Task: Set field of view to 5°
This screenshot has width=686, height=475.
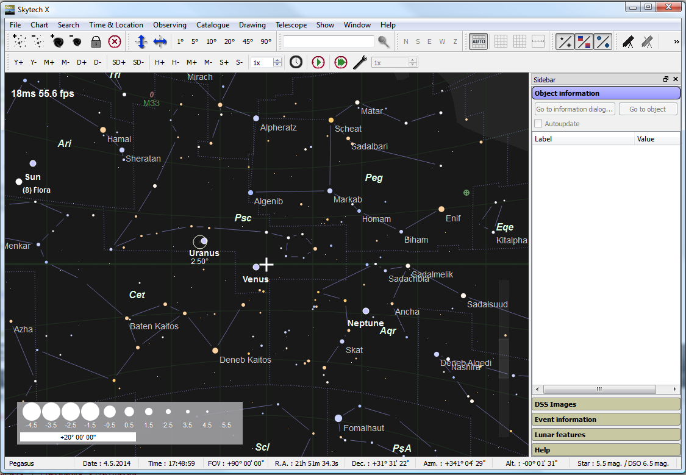Action: pos(195,41)
